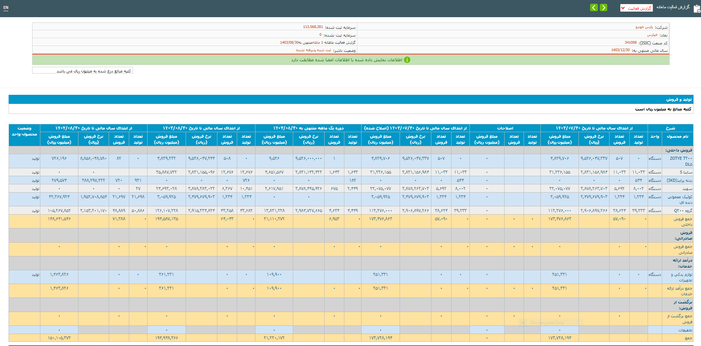The width and height of the screenshot is (701, 346).
Task: Click the clipboard report icon in header
Action: 697,9
